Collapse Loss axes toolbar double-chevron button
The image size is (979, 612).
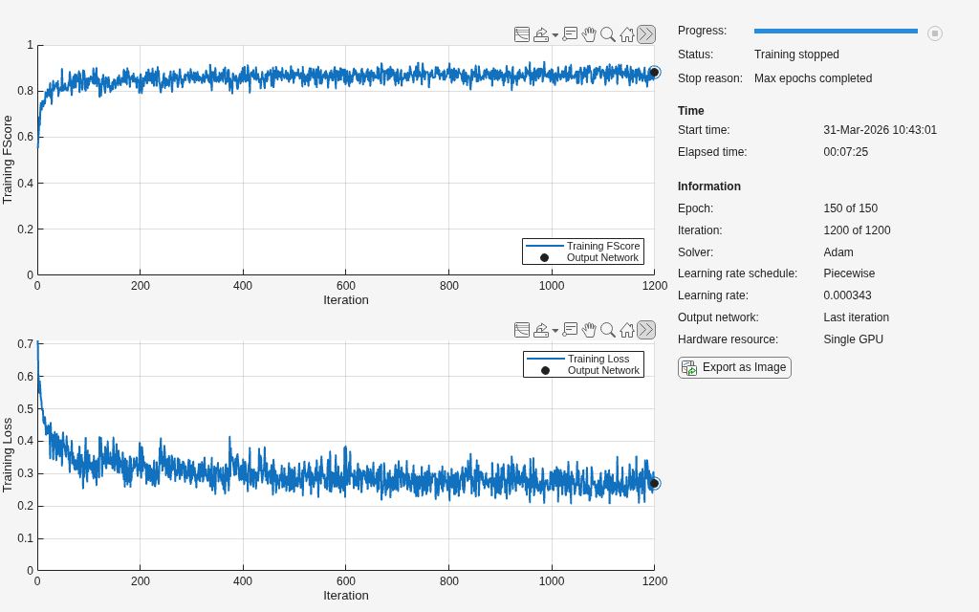point(646,330)
